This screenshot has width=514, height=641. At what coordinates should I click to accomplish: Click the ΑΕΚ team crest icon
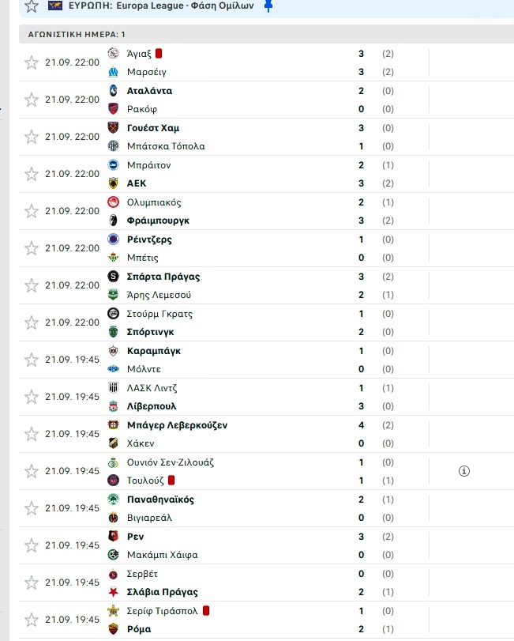click(x=113, y=183)
